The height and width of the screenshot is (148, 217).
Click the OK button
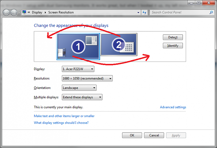[132, 135]
